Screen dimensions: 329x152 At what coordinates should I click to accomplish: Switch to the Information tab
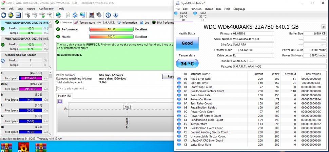[127, 23]
